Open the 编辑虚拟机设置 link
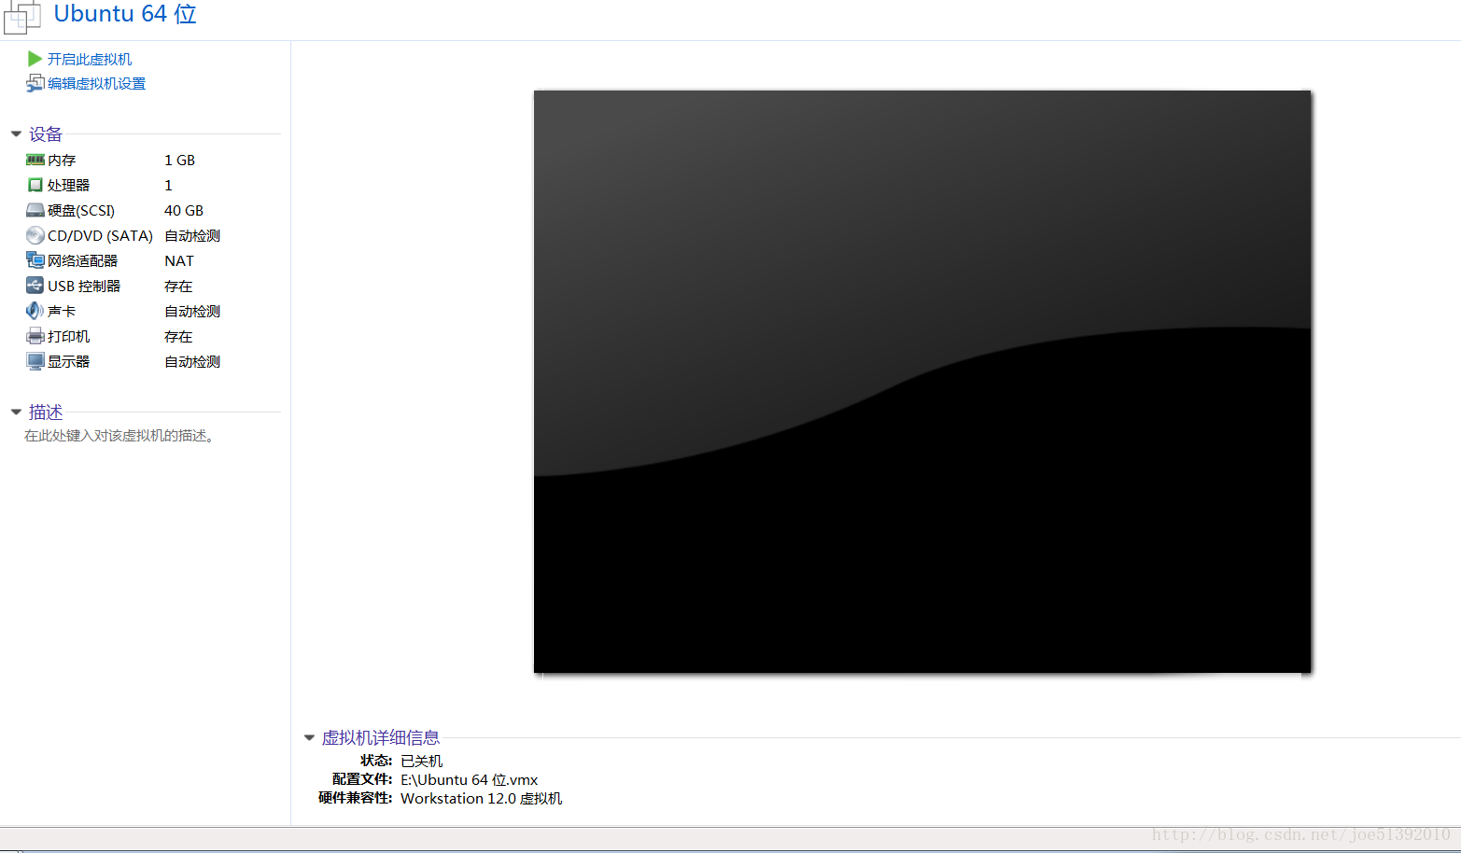 point(96,83)
